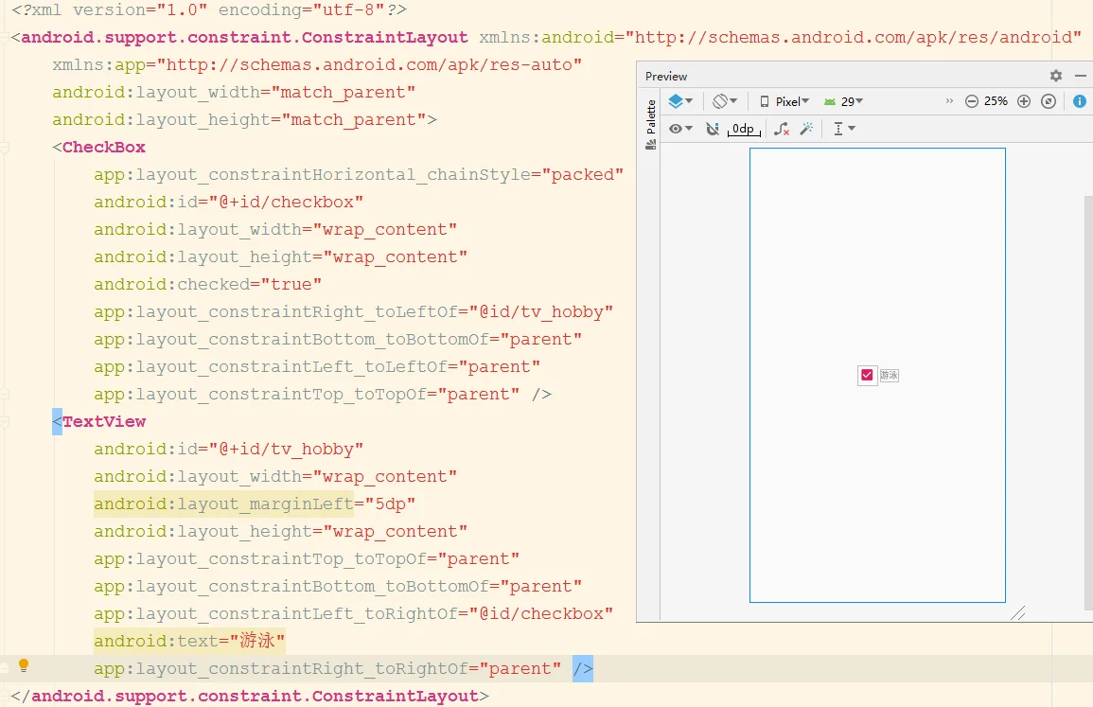Click the 25% zoom level text
Viewport: 1093px width, 707px height.
tap(996, 101)
